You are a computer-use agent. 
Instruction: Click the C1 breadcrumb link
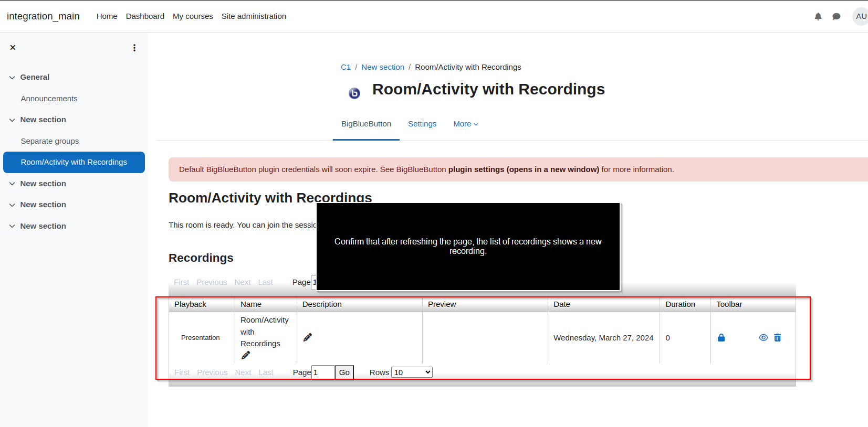coord(346,67)
